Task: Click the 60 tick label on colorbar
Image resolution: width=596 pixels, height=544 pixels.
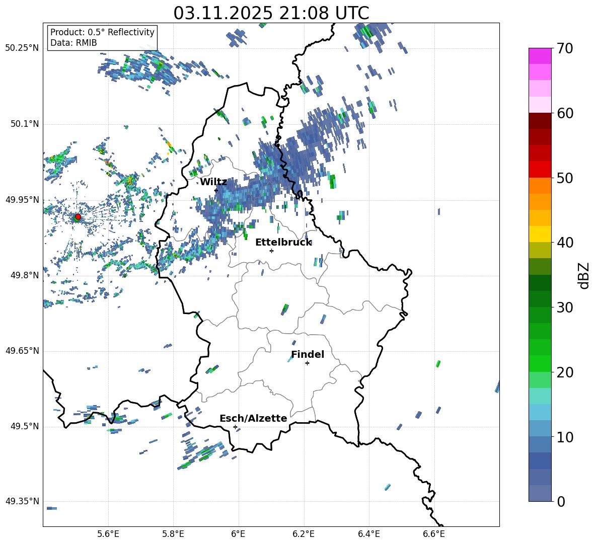Action: pos(565,113)
